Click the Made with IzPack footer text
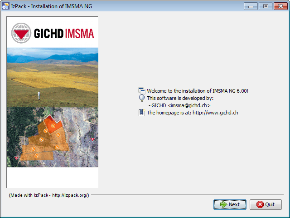This screenshot has height=218, width=290. [49, 195]
